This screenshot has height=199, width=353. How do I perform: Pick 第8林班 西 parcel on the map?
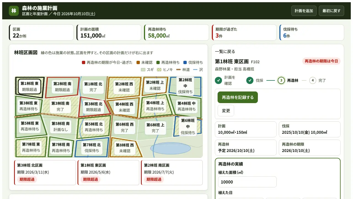(x=125, y=148)
